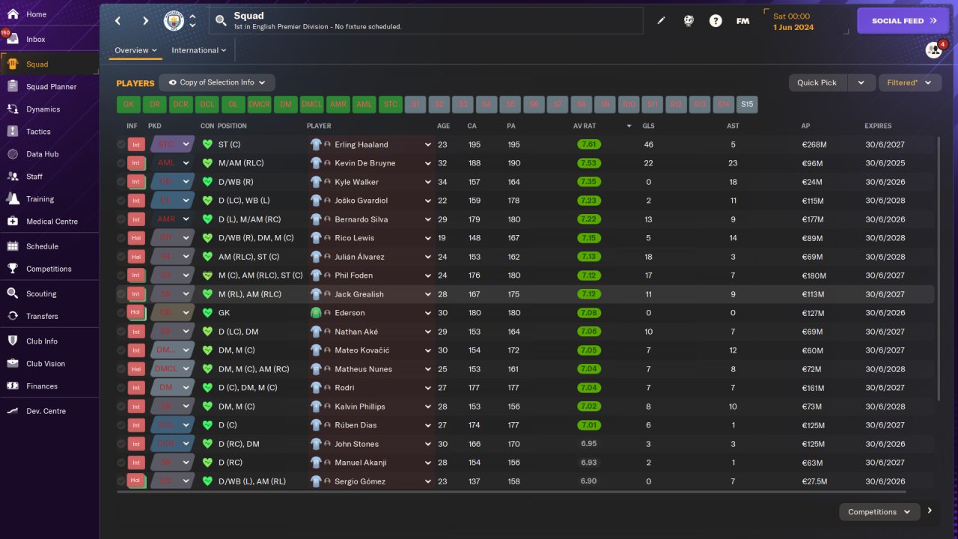
Task: Go forward using the right arrow
Action: tap(145, 21)
